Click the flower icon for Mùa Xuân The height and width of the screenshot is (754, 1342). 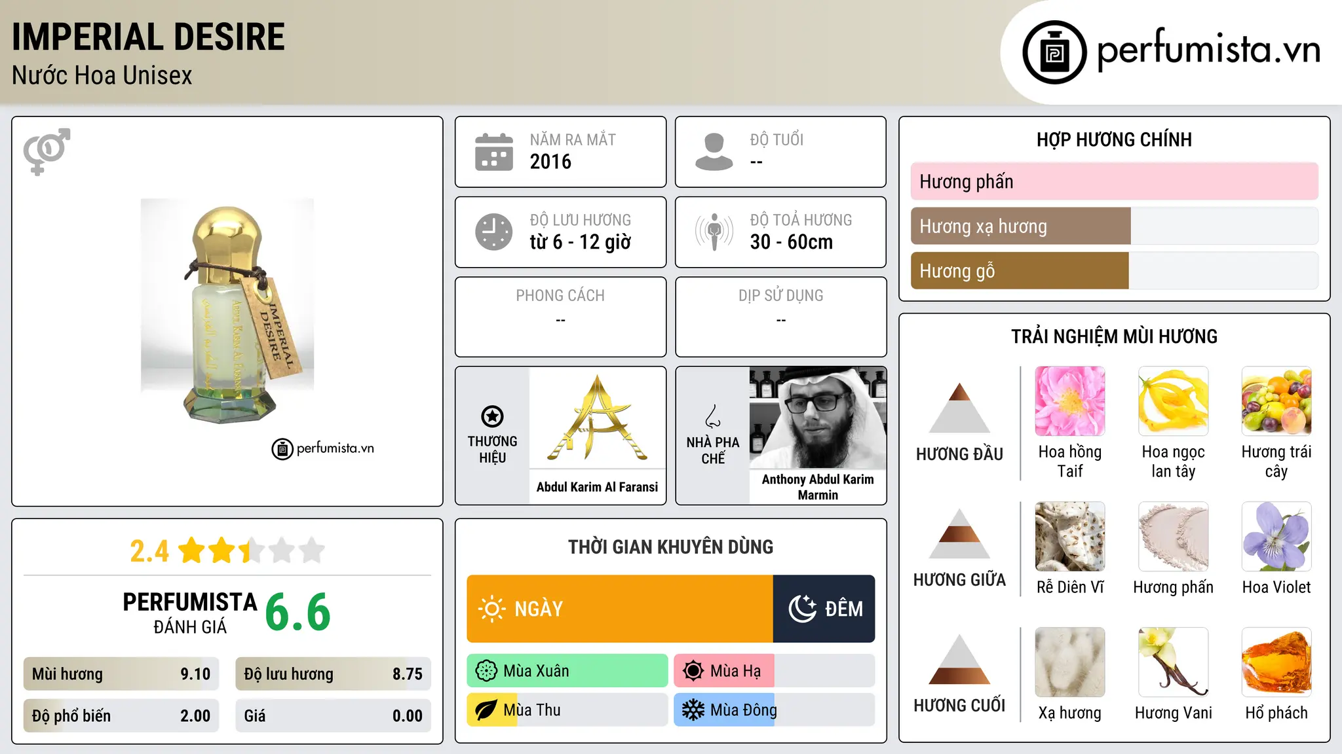point(486,671)
